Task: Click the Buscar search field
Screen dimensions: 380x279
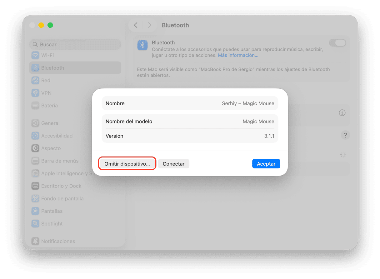Action: [75, 44]
